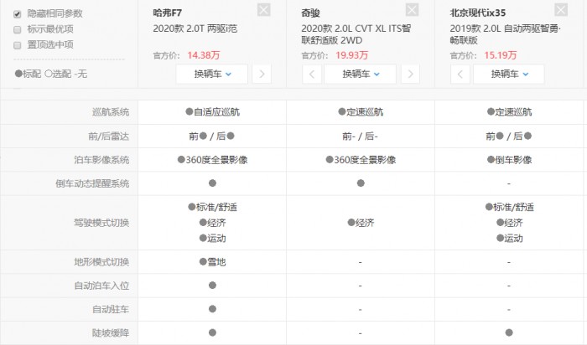Open 换辆车 dropdown under 奇骏
The image size is (587, 345).
pyautogui.click(x=360, y=74)
